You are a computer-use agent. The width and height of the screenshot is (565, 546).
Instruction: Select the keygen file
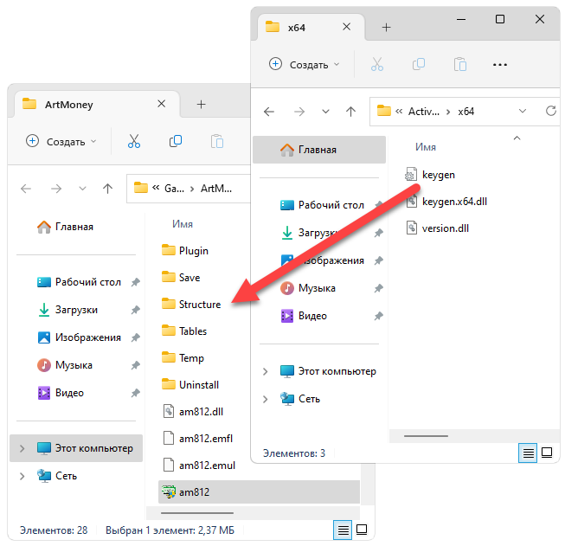[x=430, y=175]
